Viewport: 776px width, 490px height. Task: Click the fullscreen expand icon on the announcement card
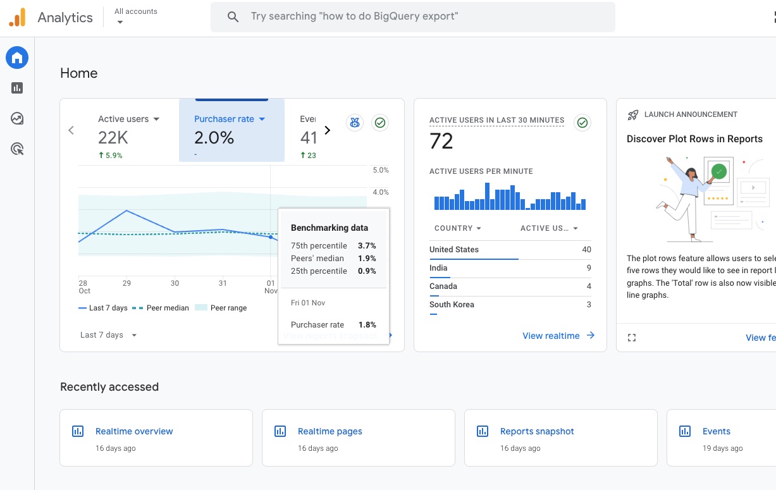tap(631, 338)
